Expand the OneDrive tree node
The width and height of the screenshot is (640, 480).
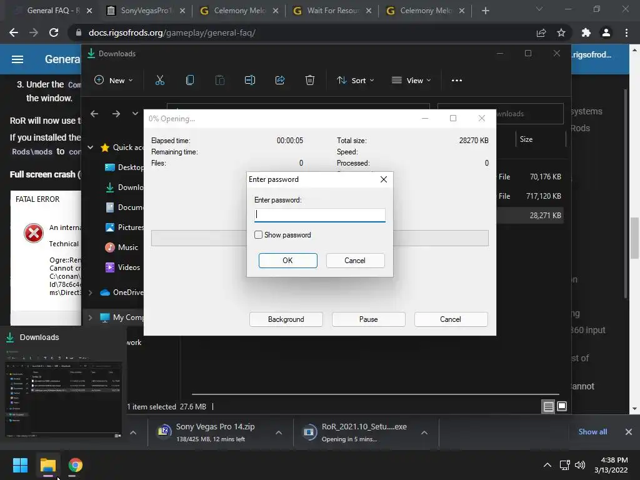(91, 292)
